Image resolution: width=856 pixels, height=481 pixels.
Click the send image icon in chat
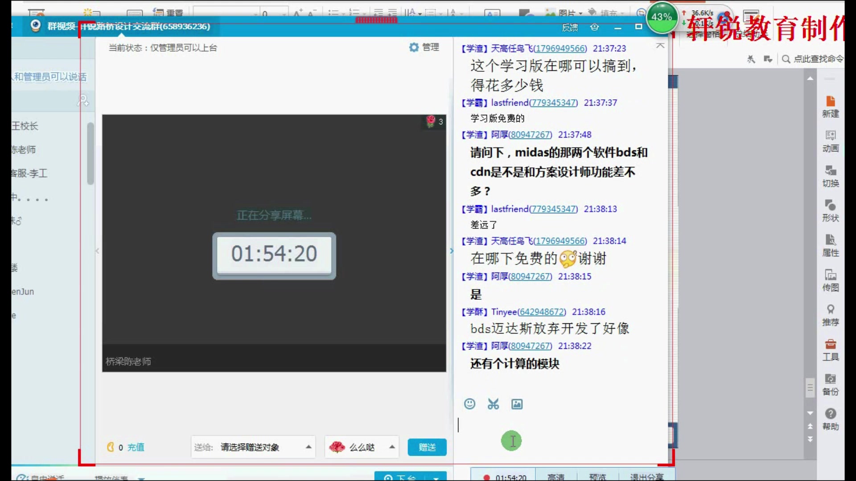click(x=517, y=404)
